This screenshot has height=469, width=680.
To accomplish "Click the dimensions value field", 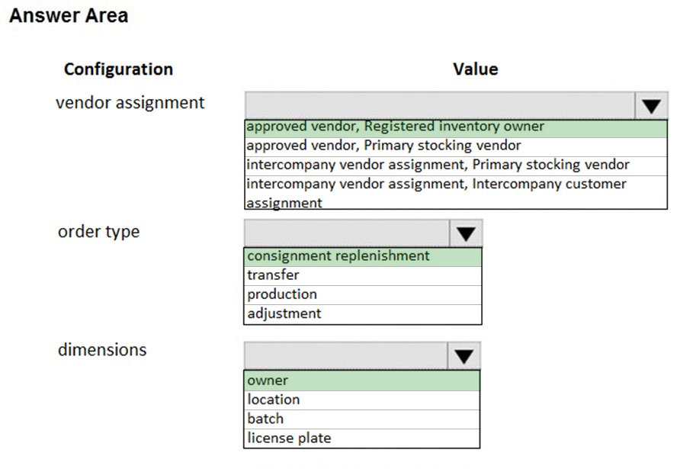I will point(345,356).
